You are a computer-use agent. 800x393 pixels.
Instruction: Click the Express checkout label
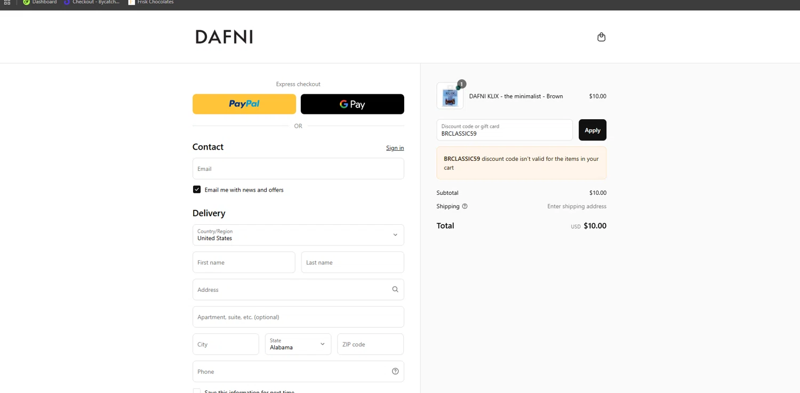[298, 84]
